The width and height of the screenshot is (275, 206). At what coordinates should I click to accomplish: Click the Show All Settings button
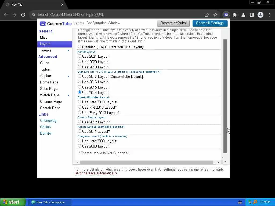click(210, 23)
